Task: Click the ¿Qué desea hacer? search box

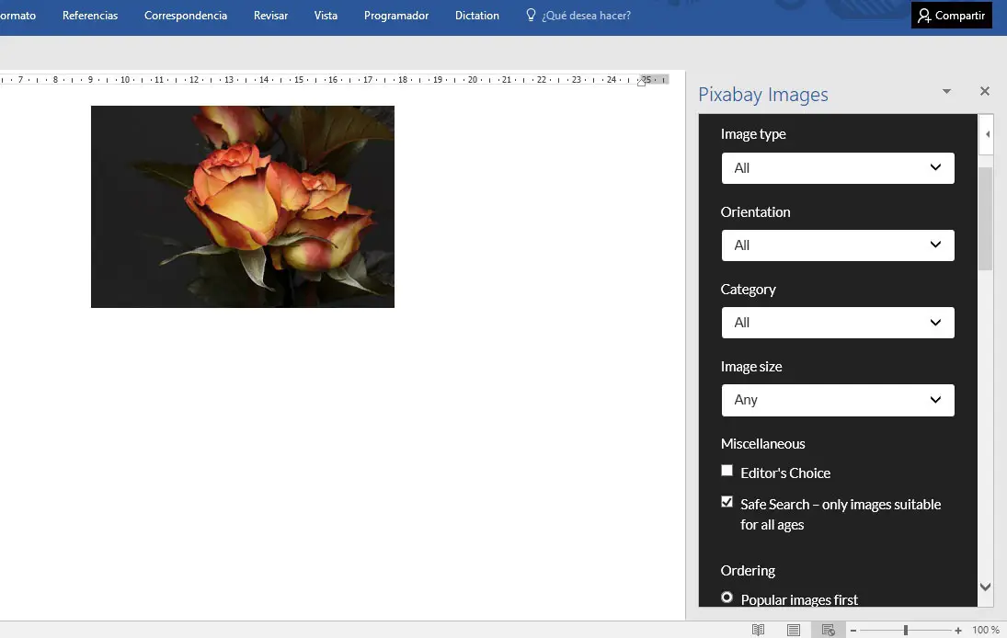Action: 586,16
